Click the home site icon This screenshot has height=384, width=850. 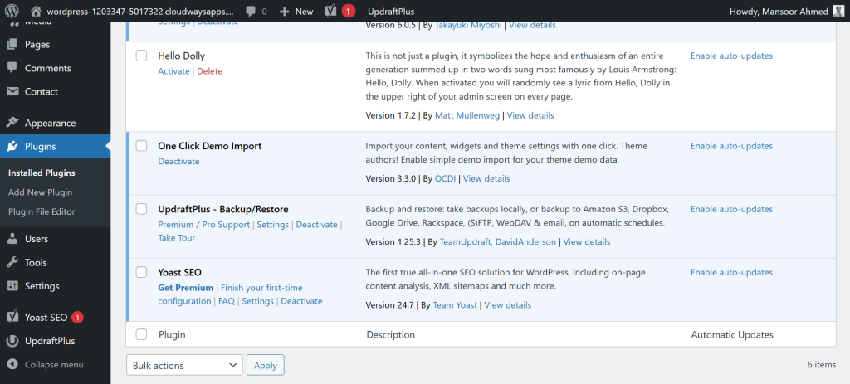[37, 11]
